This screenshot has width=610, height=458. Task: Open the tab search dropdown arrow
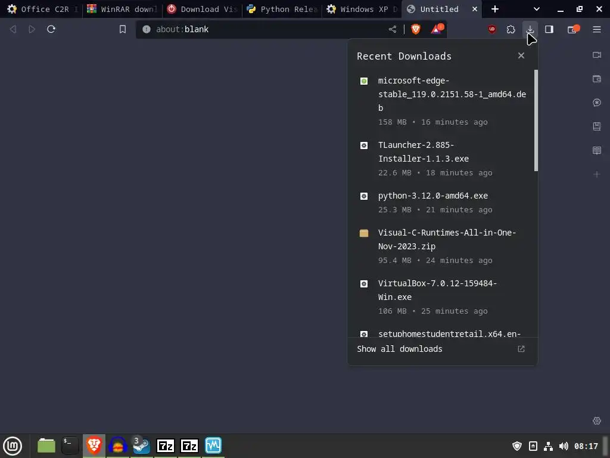click(x=537, y=9)
